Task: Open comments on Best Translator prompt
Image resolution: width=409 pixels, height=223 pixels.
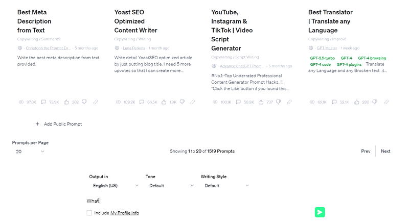Action: click(334, 102)
